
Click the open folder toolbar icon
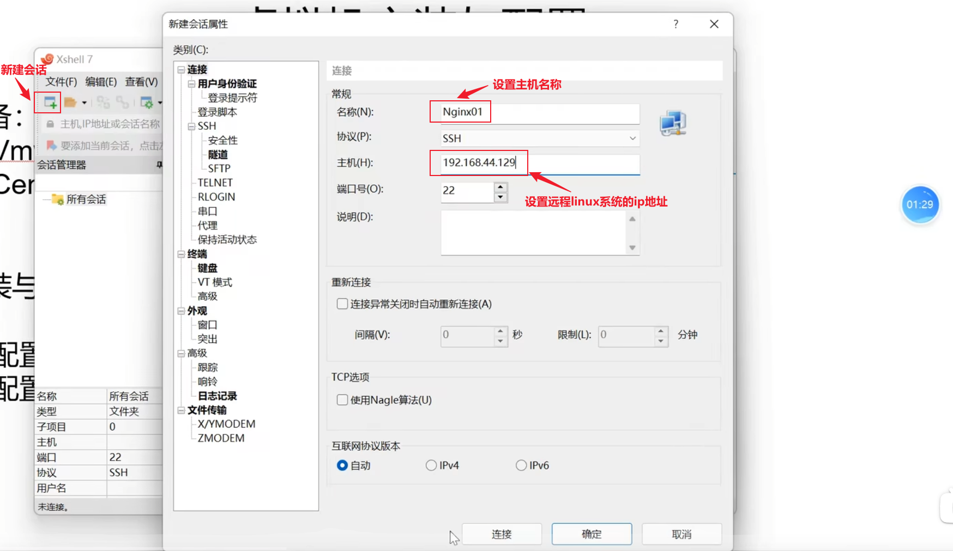pos(70,102)
